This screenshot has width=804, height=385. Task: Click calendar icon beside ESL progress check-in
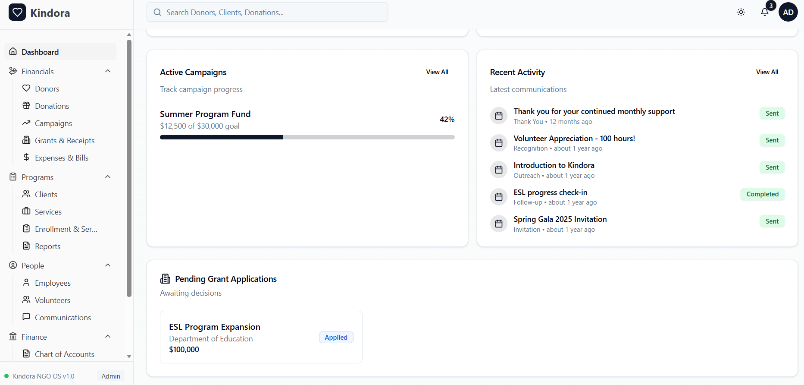[499, 197]
